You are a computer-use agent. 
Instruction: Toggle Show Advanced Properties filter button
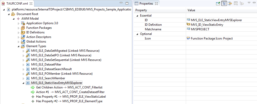(230, 4)
